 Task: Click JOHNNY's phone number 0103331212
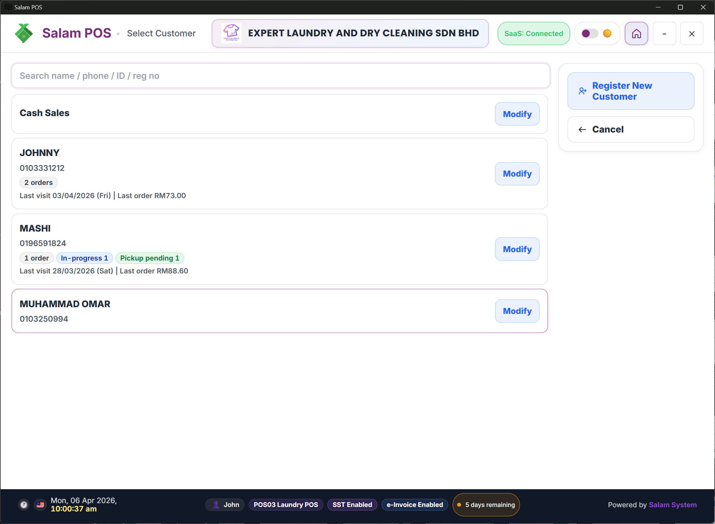coord(42,168)
